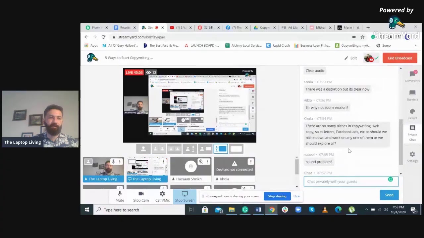Focus the private chat input field
Image resolution: width=424 pixels, height=238 pixels.
[351, 181]
